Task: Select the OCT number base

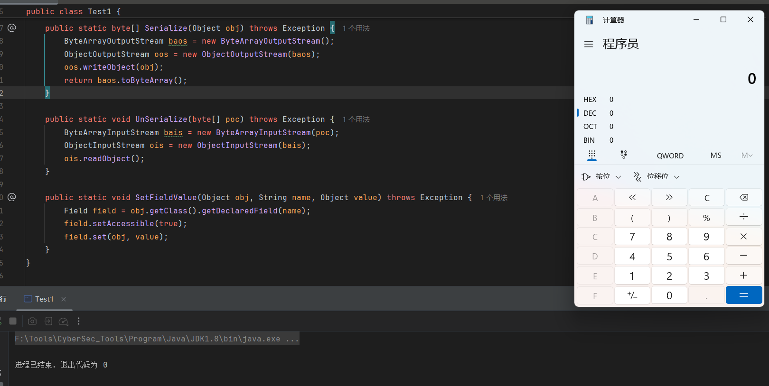Action: coord(590,127)
